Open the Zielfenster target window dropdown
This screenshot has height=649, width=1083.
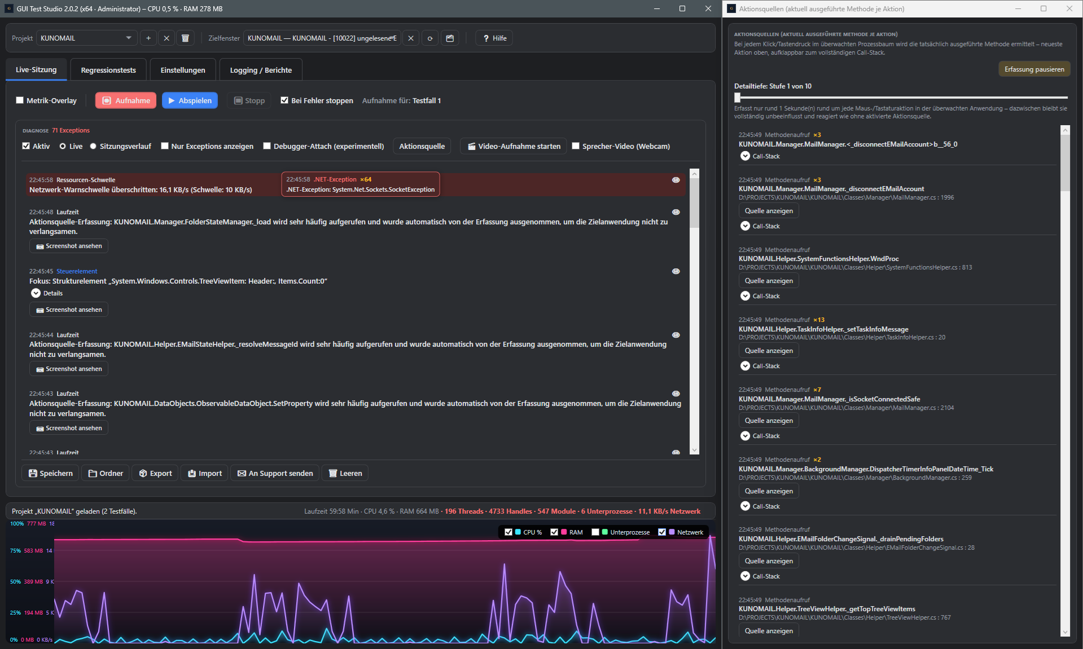(322, 38)
